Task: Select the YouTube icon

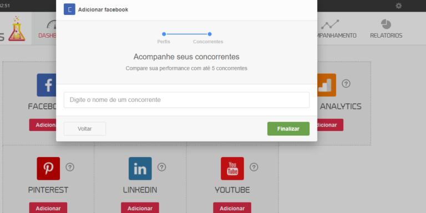Action: pyautogui.click(x=232, y=169)
